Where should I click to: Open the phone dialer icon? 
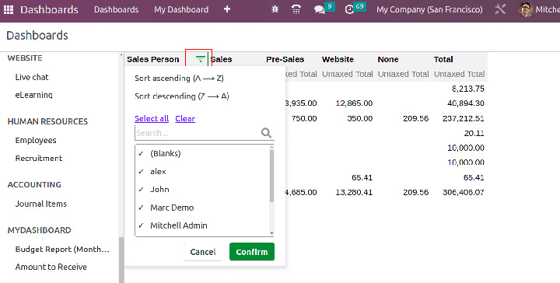[296, 9]
